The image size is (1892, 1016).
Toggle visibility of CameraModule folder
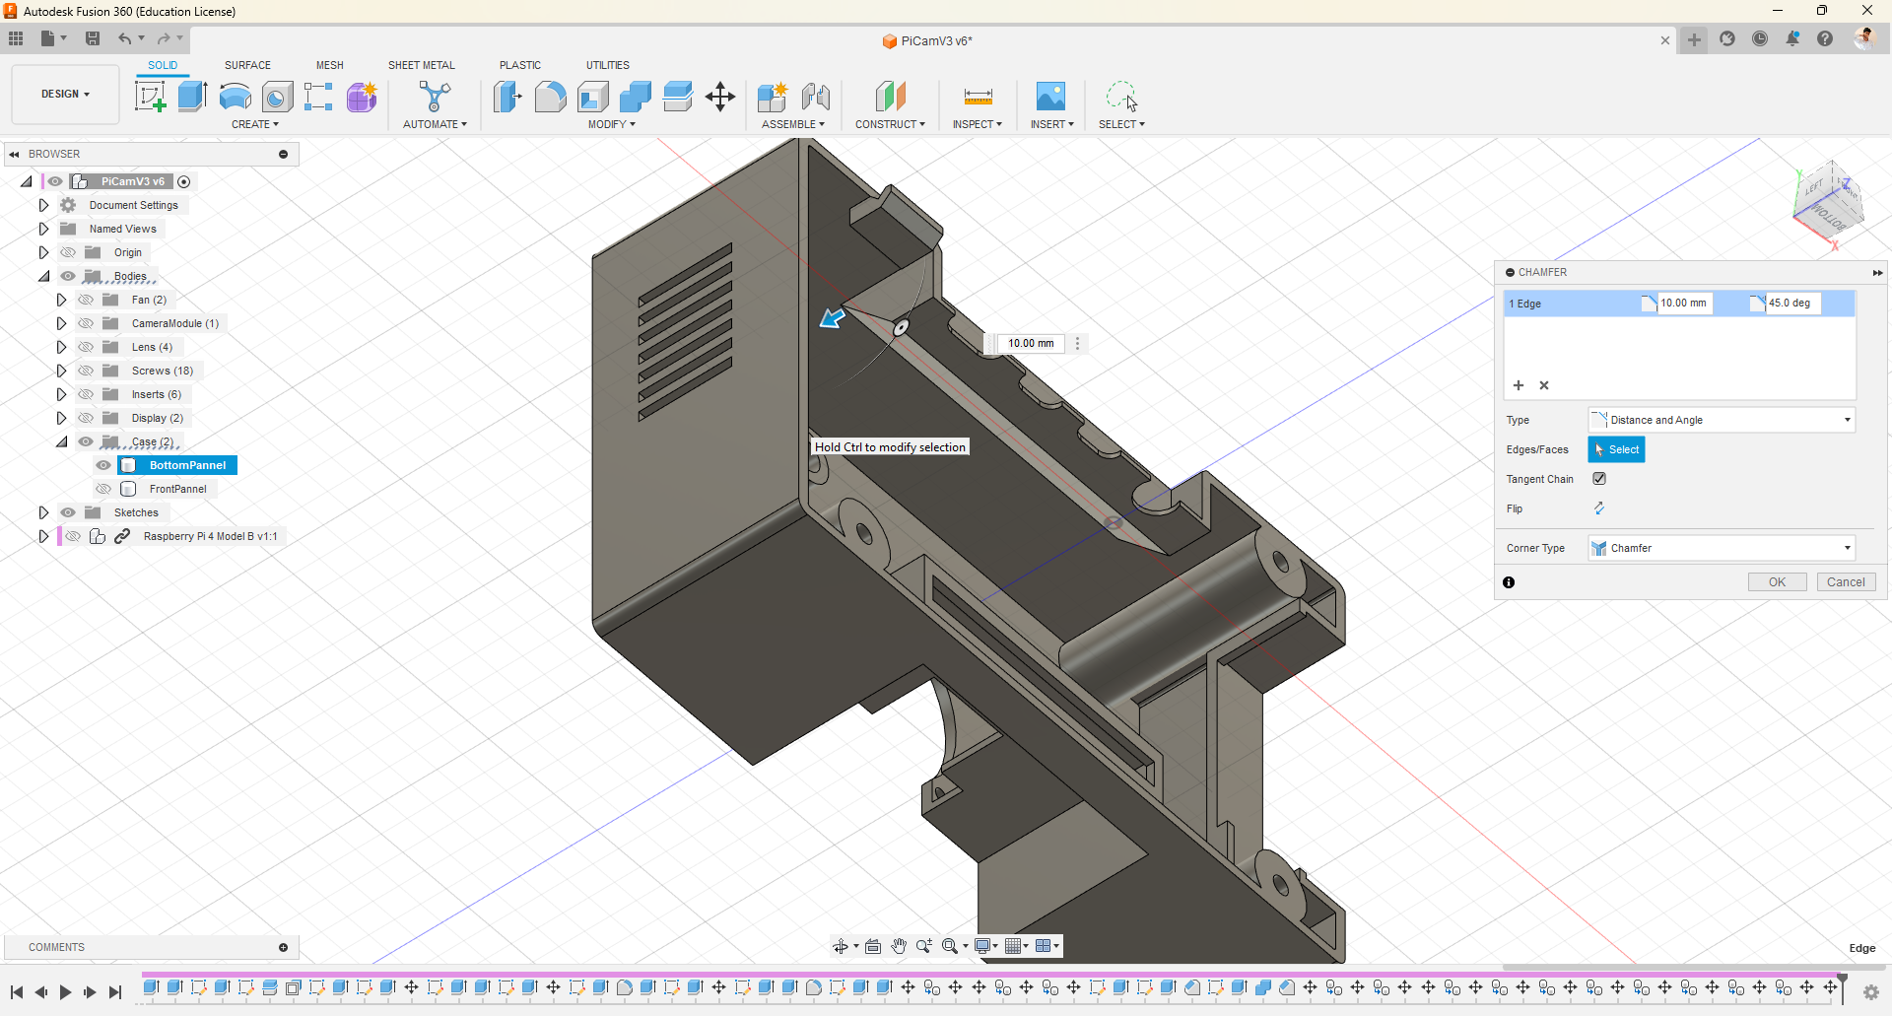point(86,323)
